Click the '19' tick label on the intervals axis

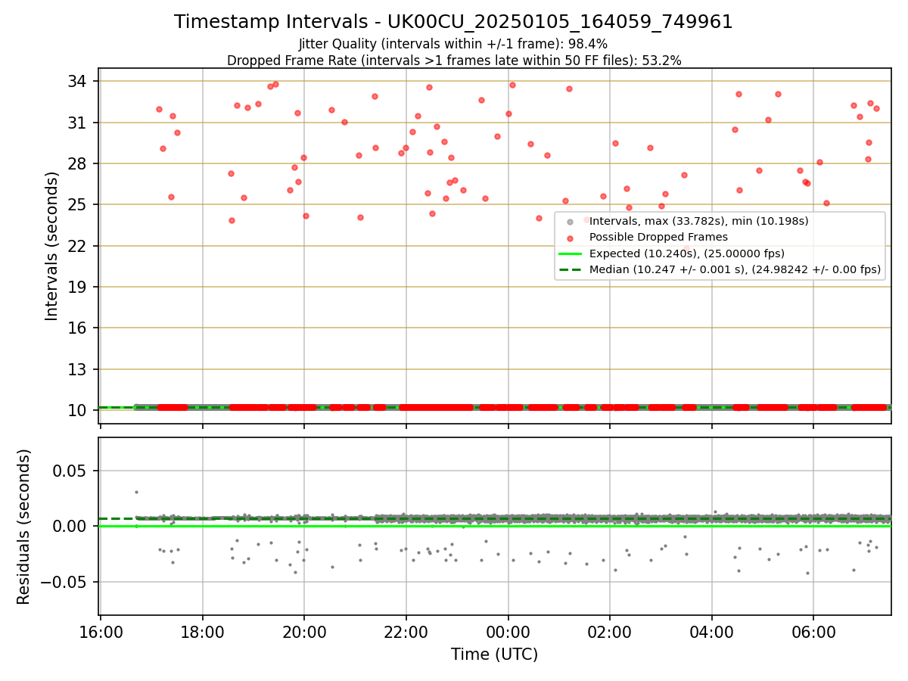coord(78,287)
